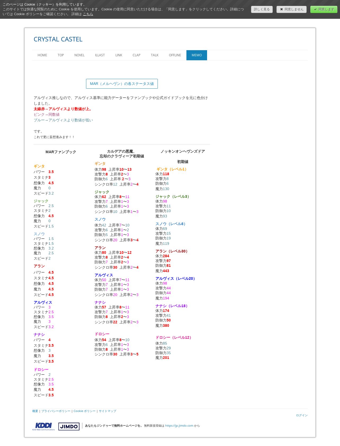Open the https://jp.jimdo.com link
This screenshot has width=340, height=446.
click(x=179, y=426)
